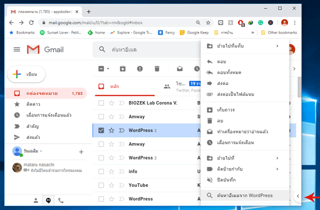This screenshot has width=320, height=210.
Task: Open the วันเฉลิม chat status dropdown
Action: [41, 151]
